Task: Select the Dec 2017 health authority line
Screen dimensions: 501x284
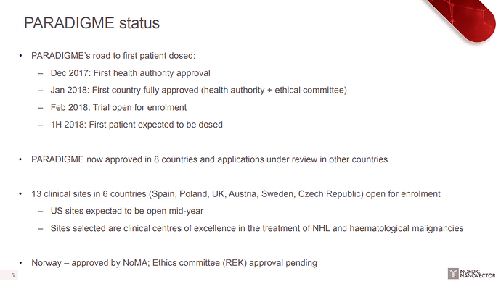Action: point(131,73)
